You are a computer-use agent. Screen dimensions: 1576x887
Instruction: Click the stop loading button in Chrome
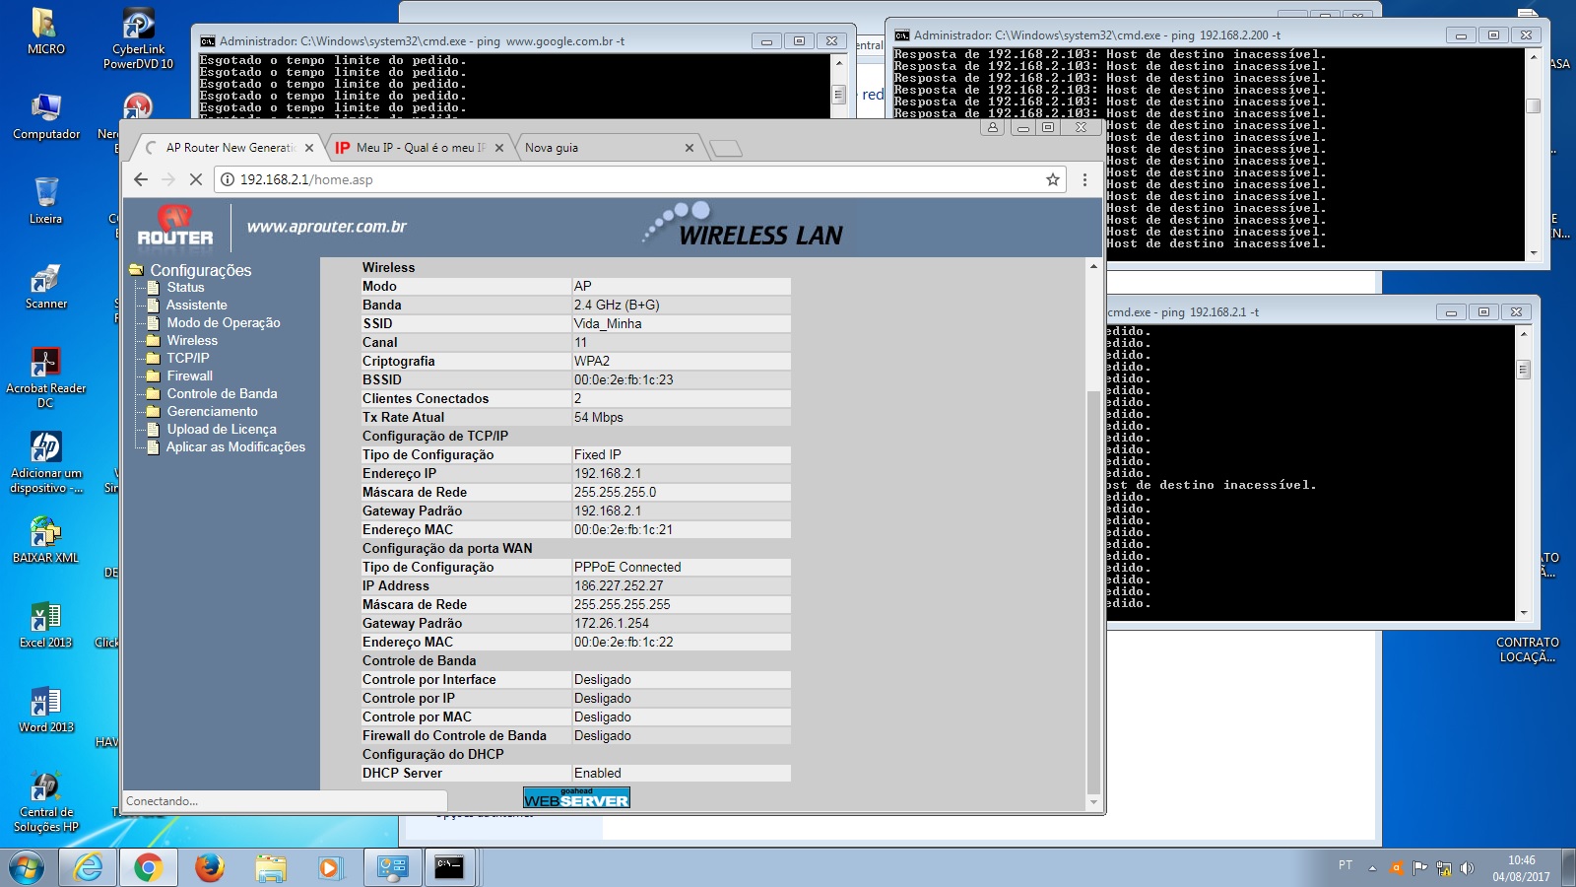pyautogui.click(x=195, y=179)
